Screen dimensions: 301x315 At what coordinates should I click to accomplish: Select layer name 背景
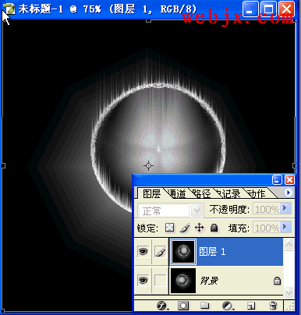coord(209,281)
